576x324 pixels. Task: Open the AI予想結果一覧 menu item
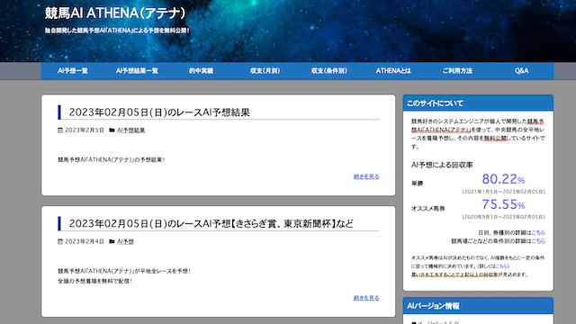[137, 71]
